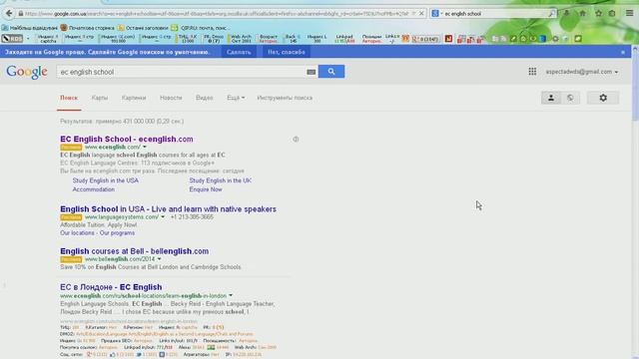Expand dropdown arrow next to www.languagesystems.com/
639x359 pixels.
(x=163, y=217)
